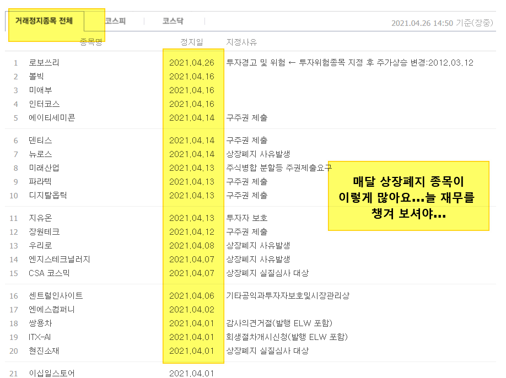Open stock CSA 코스믹

[x=50, y=273]
